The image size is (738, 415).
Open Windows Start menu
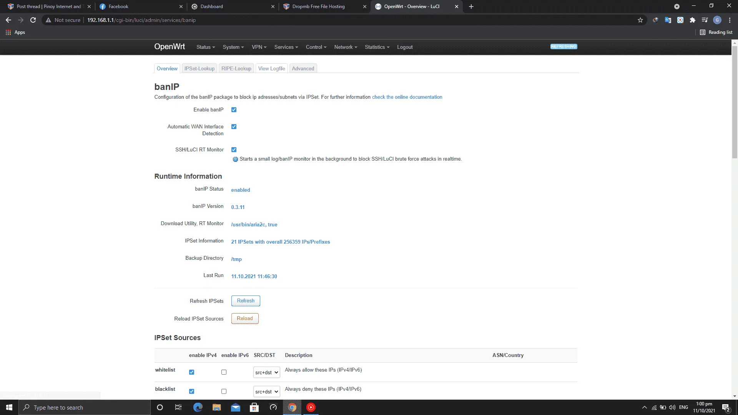coord(9,407)
